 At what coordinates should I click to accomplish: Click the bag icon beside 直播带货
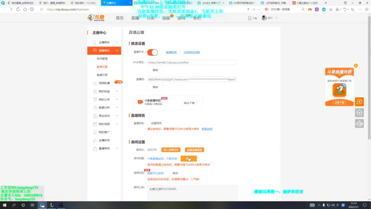coord(95,149)
